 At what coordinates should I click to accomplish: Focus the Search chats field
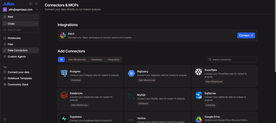[20, 30]
